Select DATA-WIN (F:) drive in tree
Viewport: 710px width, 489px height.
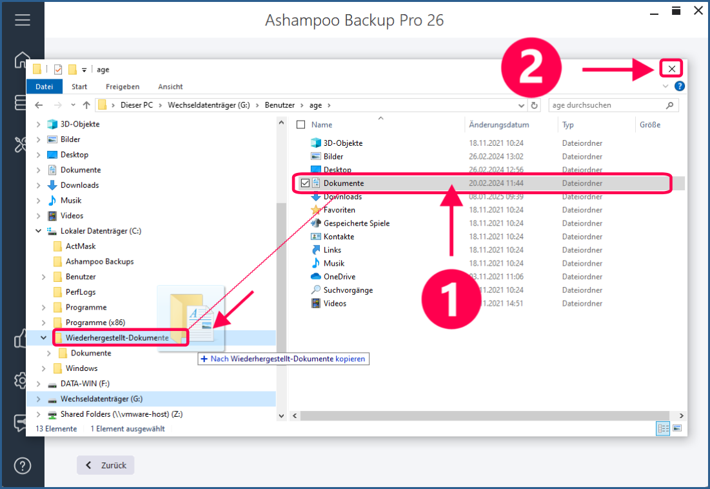(x=85, y=383)
